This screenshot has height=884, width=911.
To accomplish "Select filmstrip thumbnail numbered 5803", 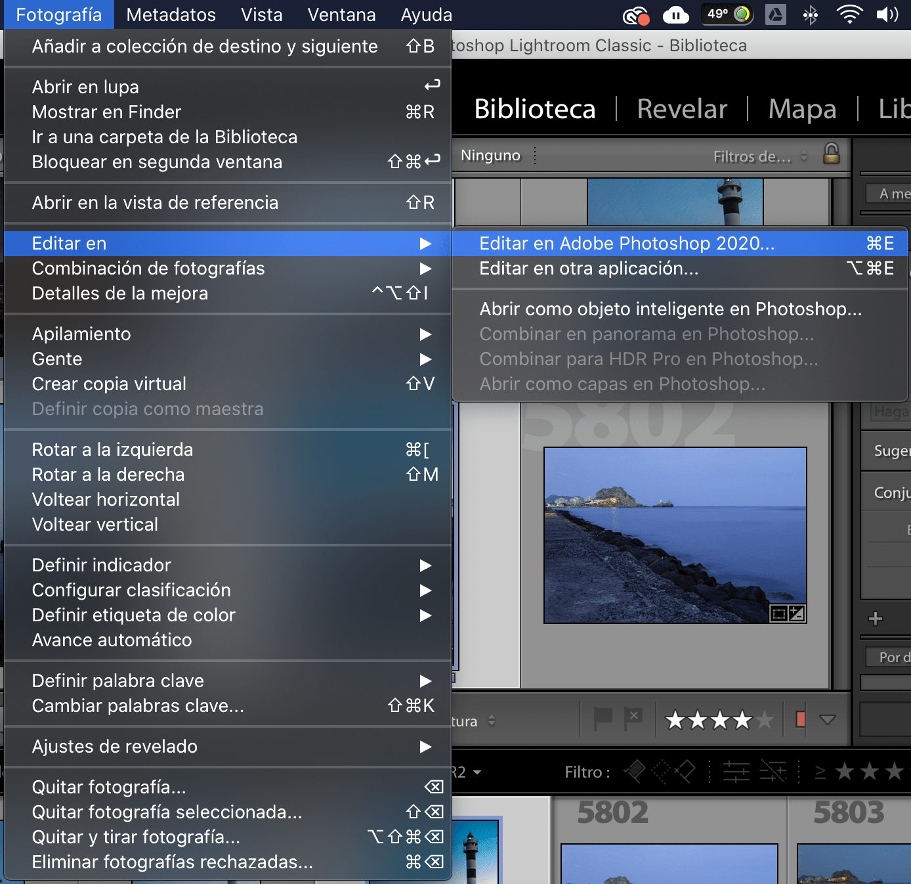I will tap(853, 864).
